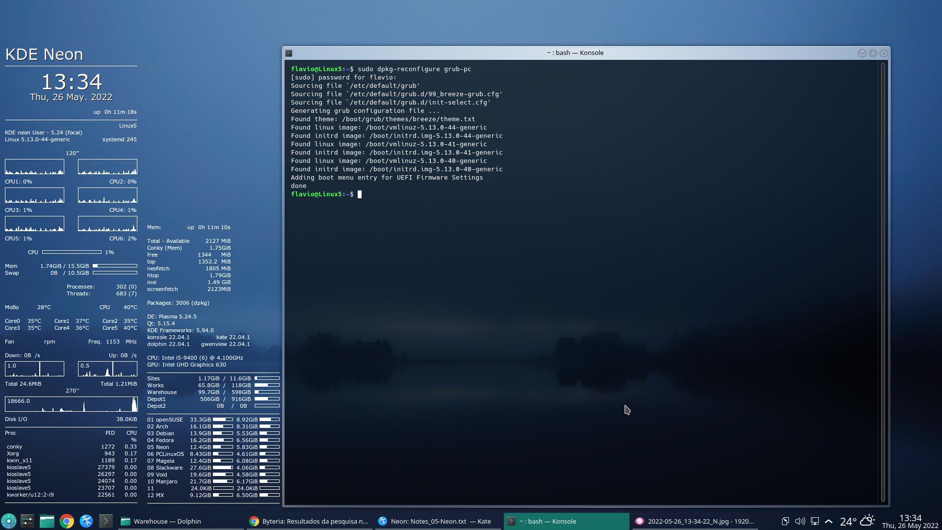Image resolution: width=942 pixels, height=530 pixels.
Task: Click the conky process row
Action: point(71,447)
